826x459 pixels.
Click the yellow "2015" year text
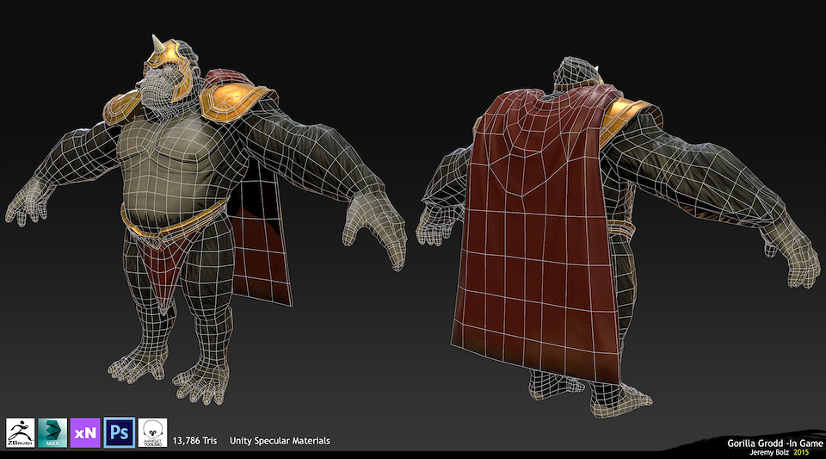pos(801,452)
